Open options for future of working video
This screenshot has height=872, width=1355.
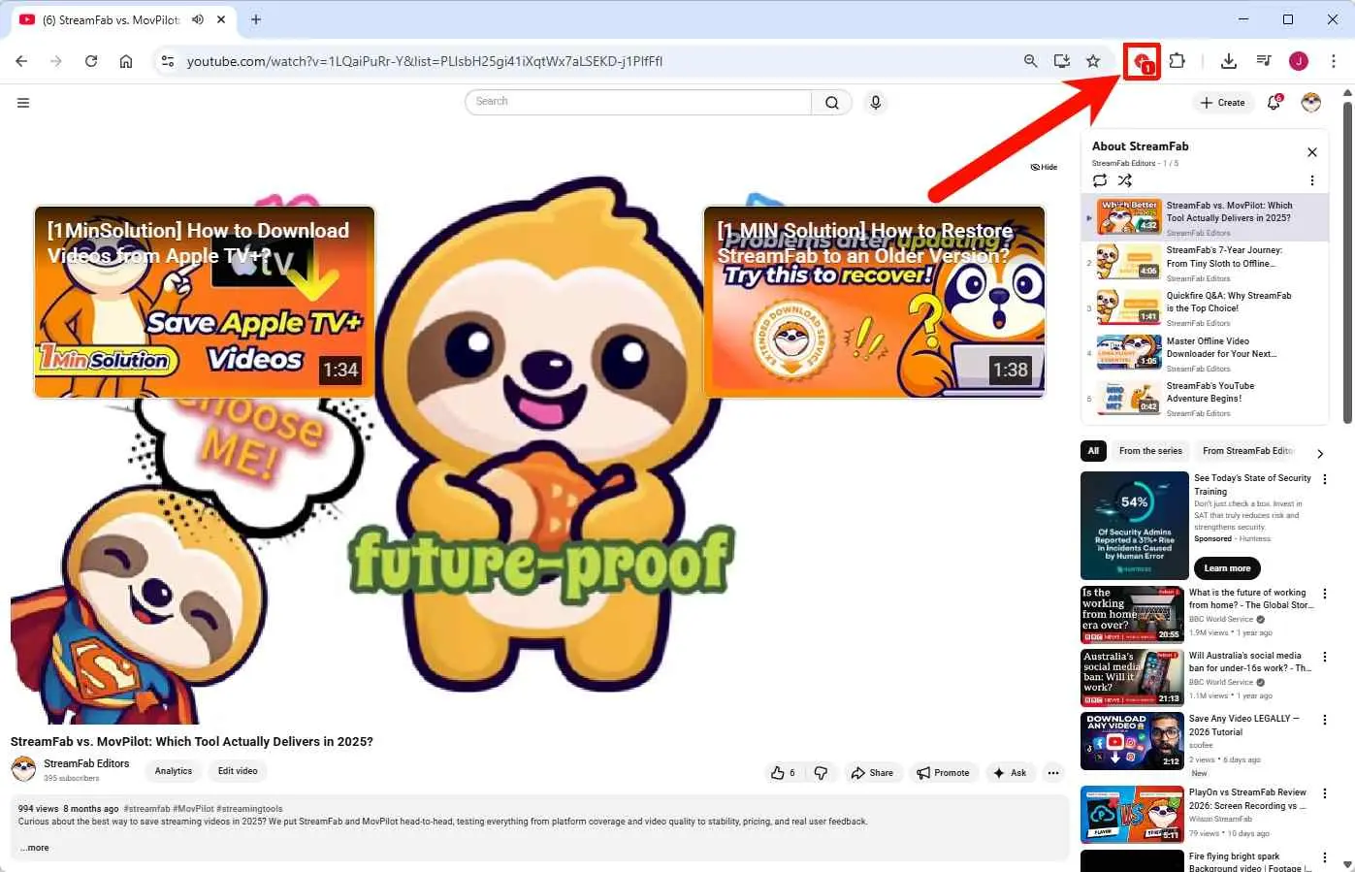[1324, 594]
